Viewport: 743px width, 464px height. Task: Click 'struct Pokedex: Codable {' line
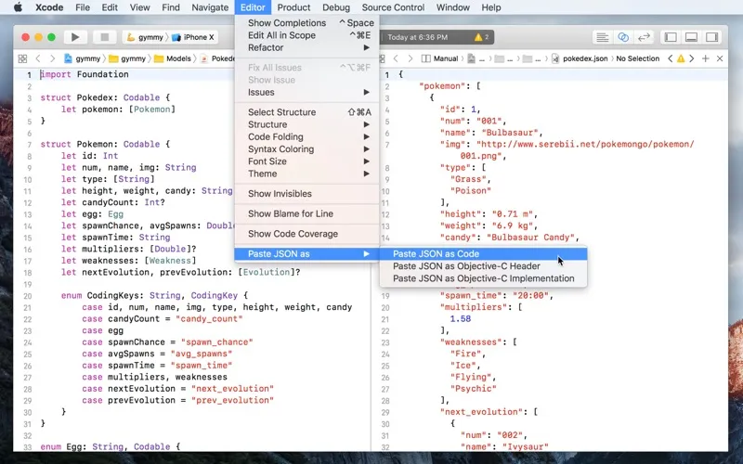pos(105,97)
